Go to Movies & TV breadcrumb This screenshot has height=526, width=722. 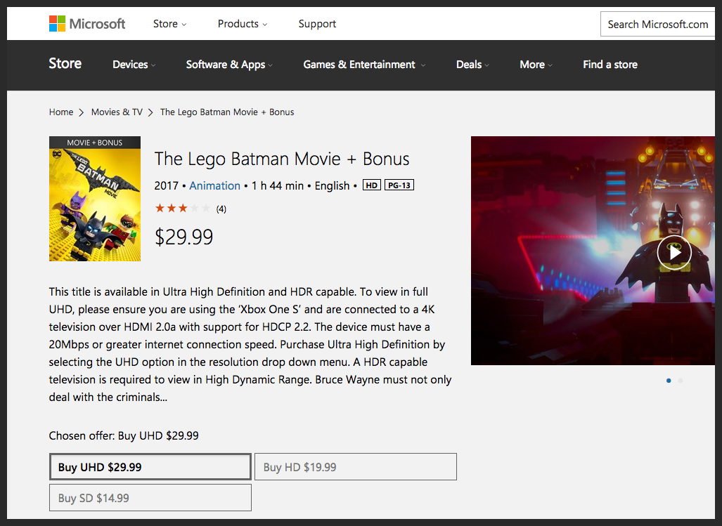117,112
